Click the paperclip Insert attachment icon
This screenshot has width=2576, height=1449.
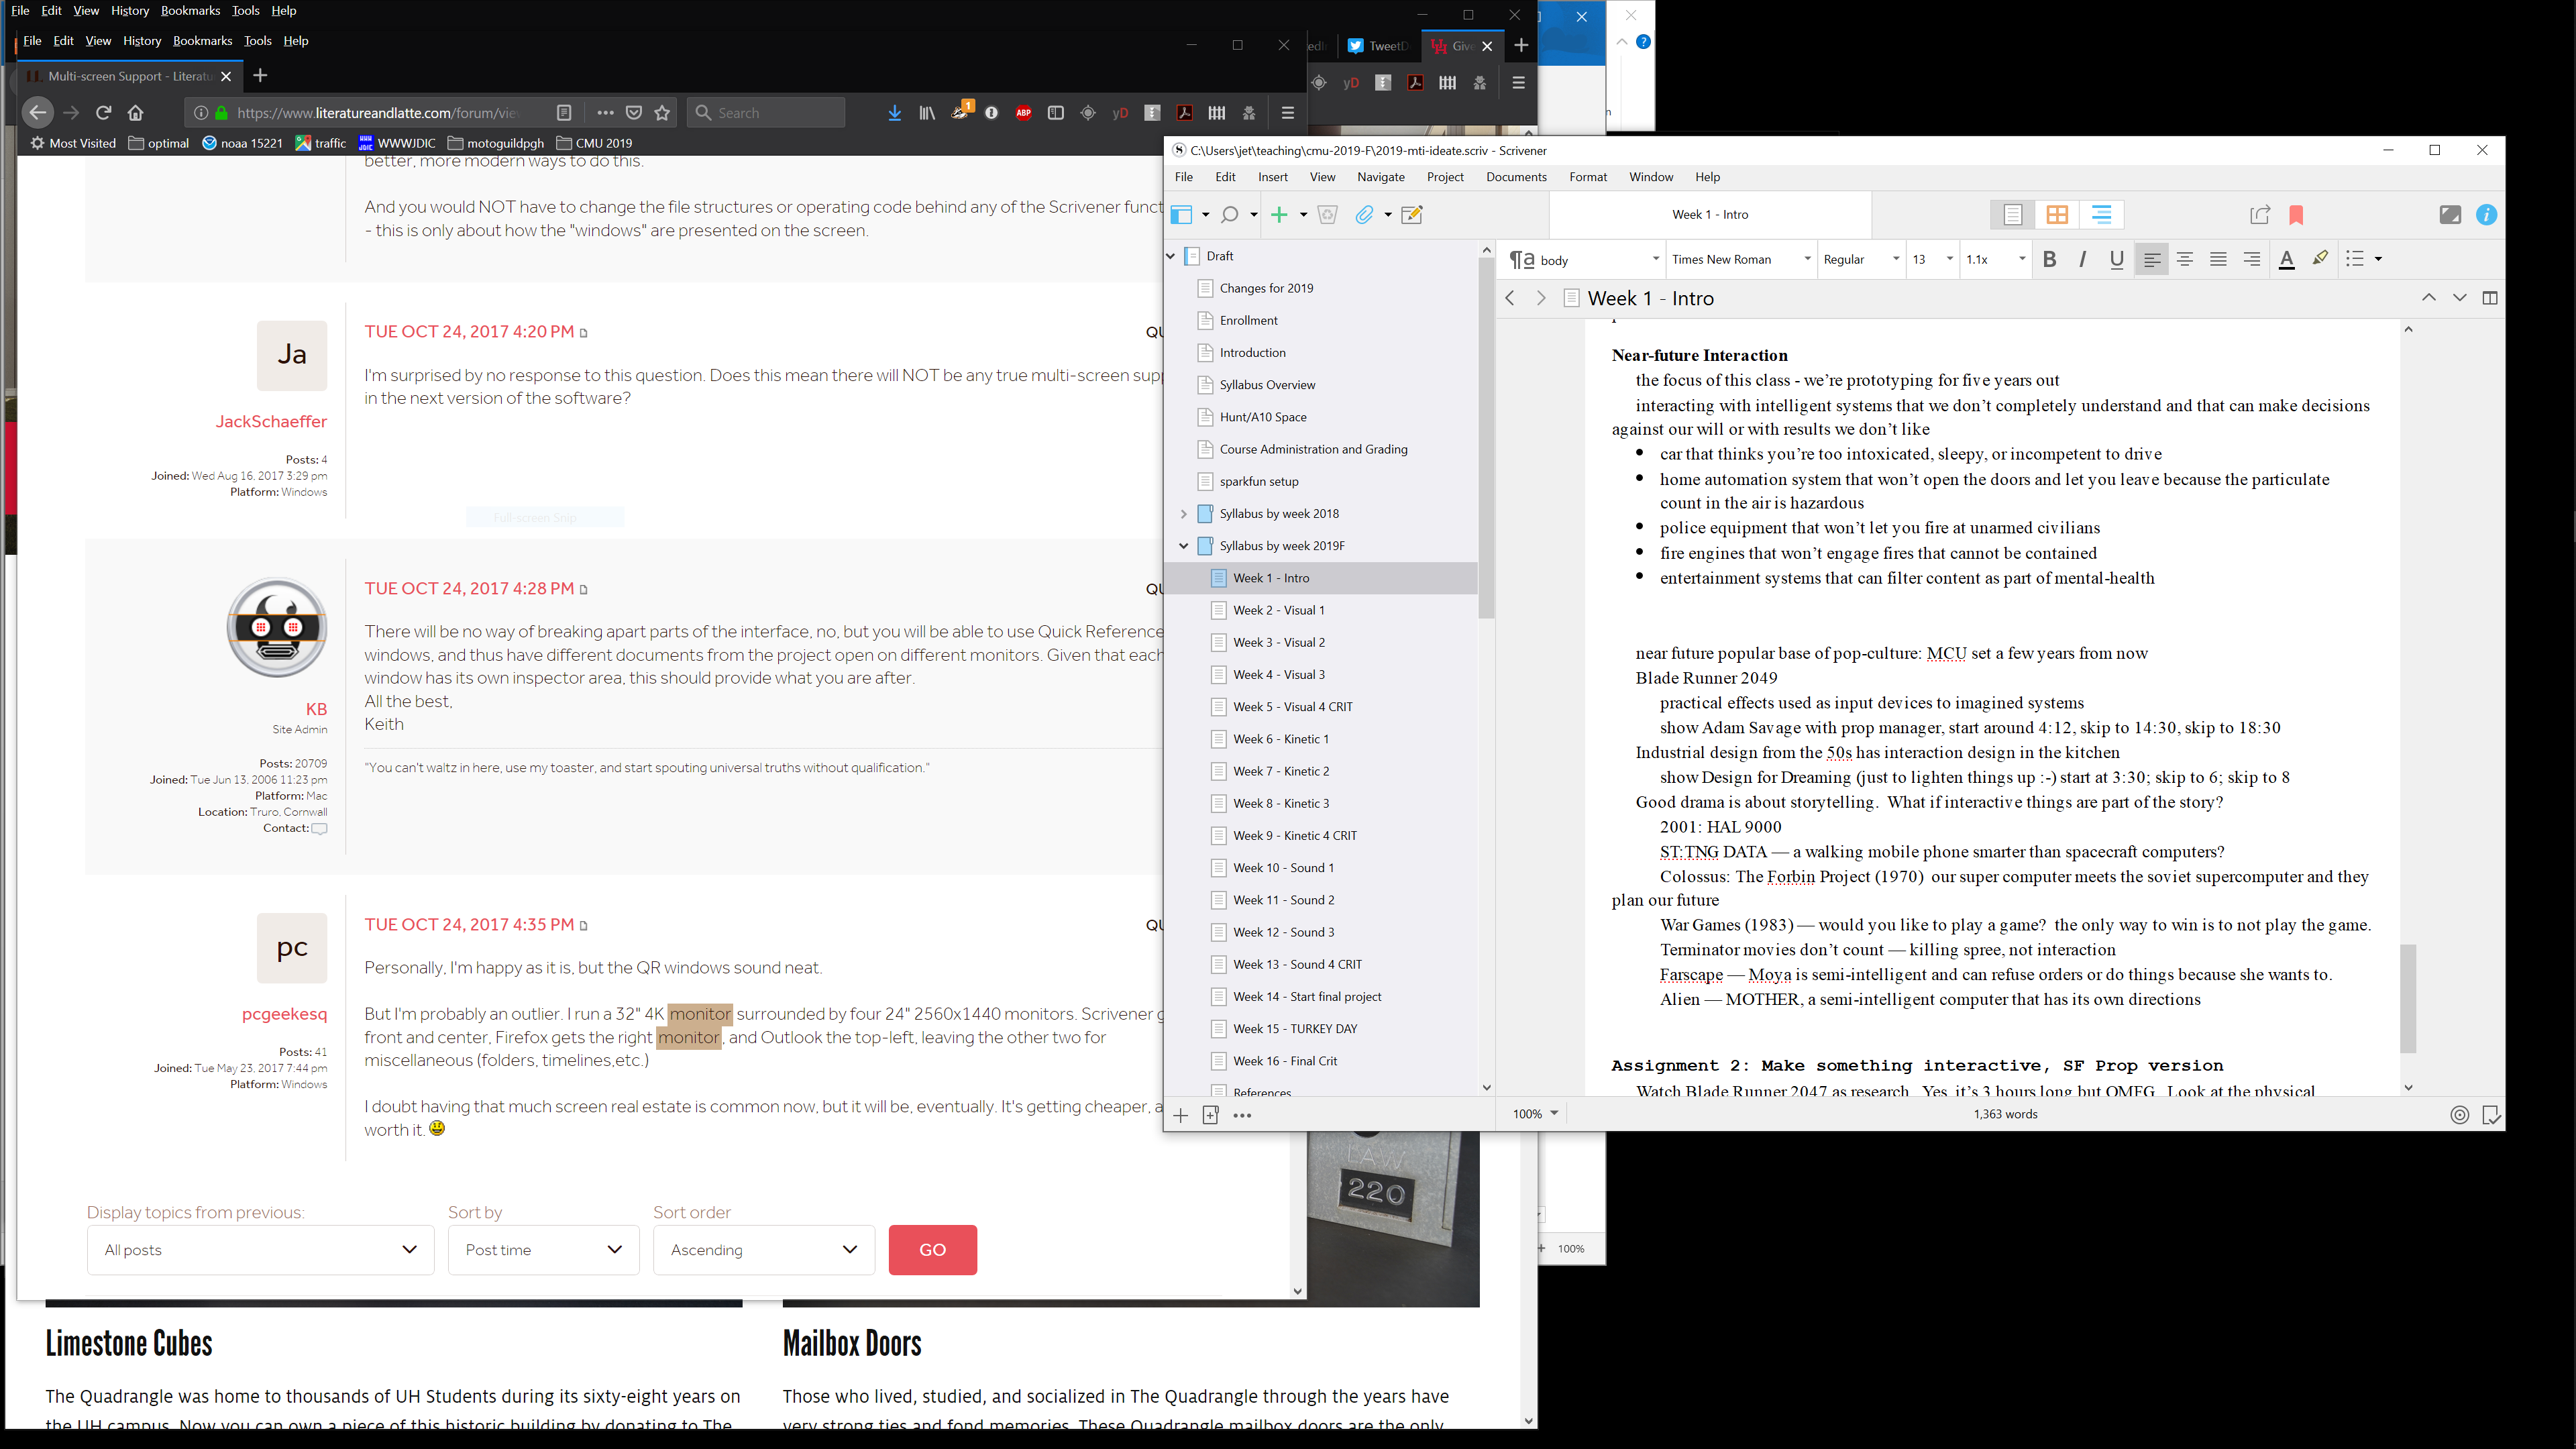pos(1364,215)
